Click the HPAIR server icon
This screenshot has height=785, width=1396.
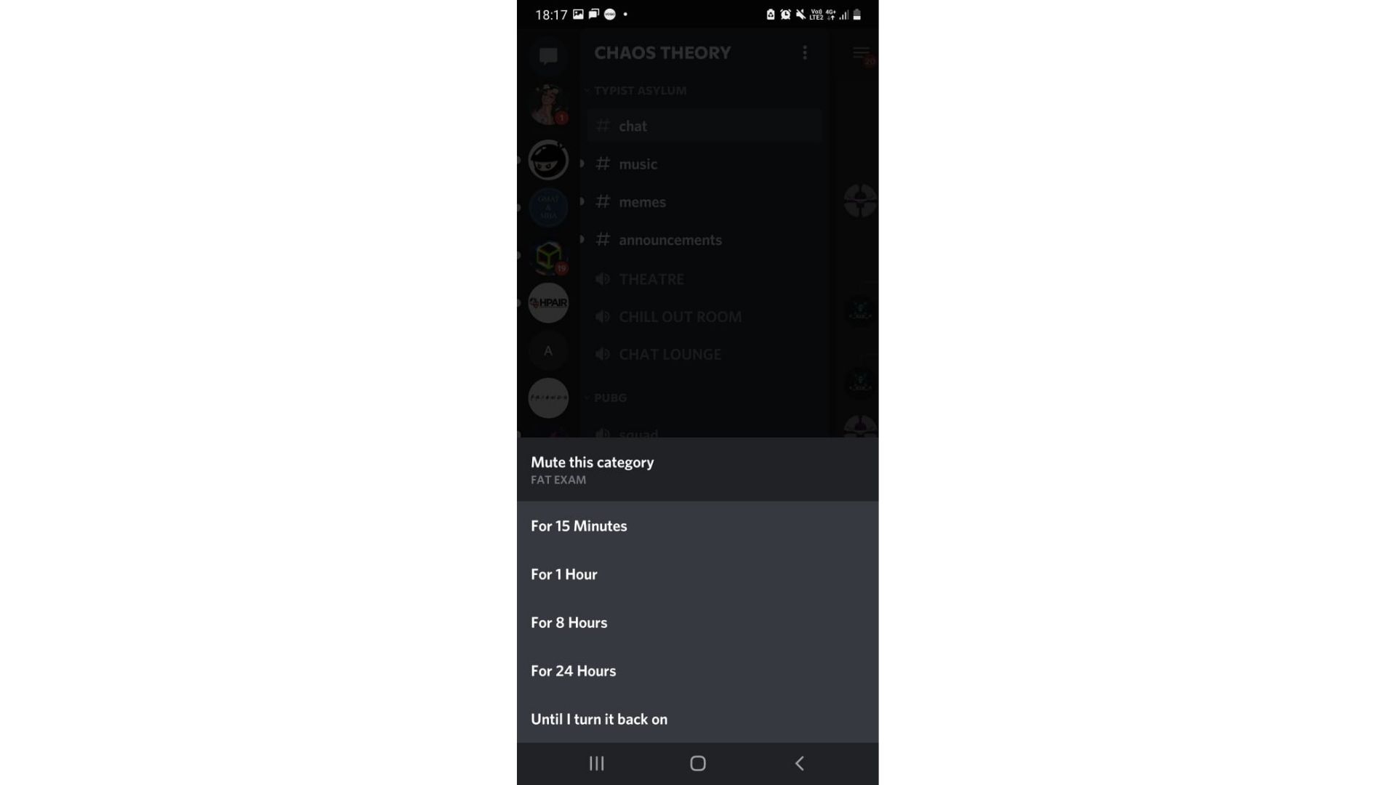[547, 303]
